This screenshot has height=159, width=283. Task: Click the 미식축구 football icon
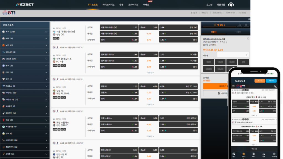point(3,106)
